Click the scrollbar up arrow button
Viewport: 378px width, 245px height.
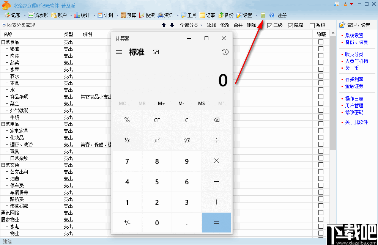(x=333, y=33)
